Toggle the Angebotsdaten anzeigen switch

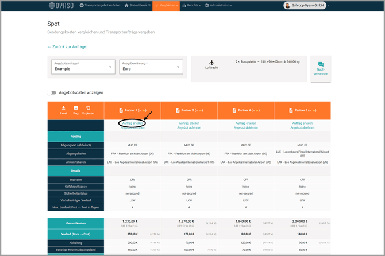tap(52, 92)
